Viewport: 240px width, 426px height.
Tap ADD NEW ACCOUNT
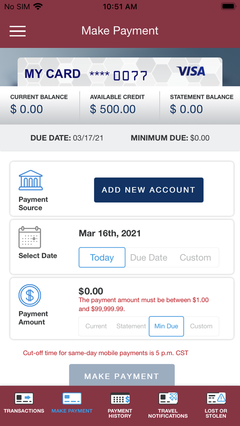click(x=148, y=190)
